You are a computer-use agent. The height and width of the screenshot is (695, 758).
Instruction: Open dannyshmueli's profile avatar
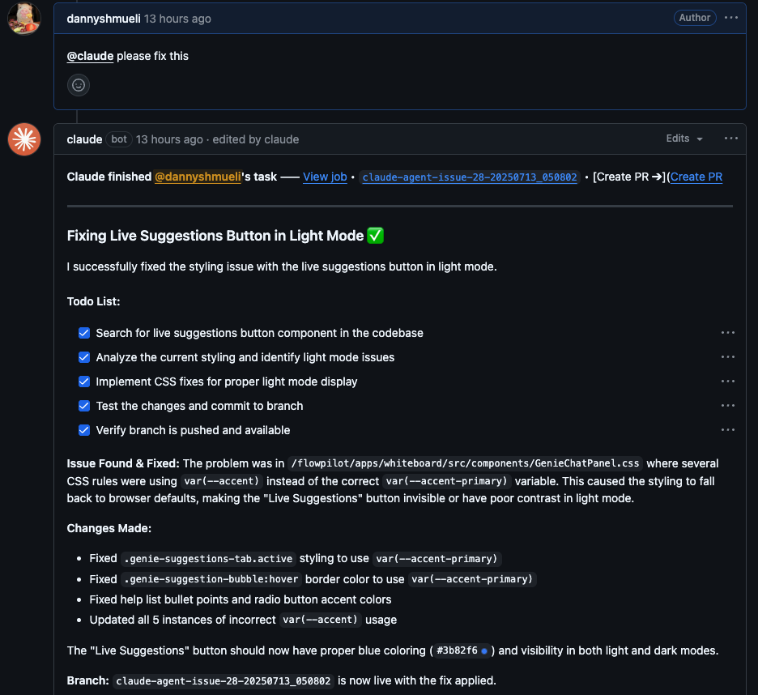(24, 19)
